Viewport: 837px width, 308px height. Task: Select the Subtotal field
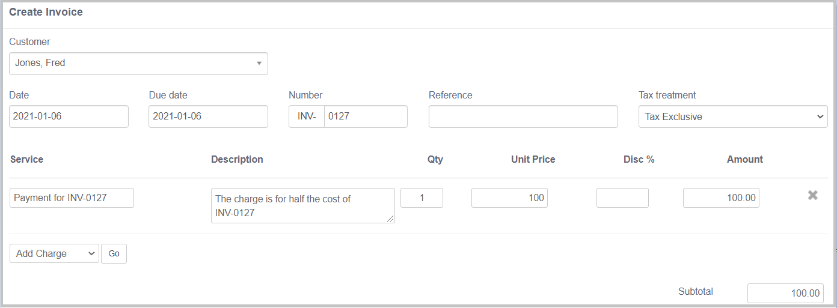pos(785,293)
